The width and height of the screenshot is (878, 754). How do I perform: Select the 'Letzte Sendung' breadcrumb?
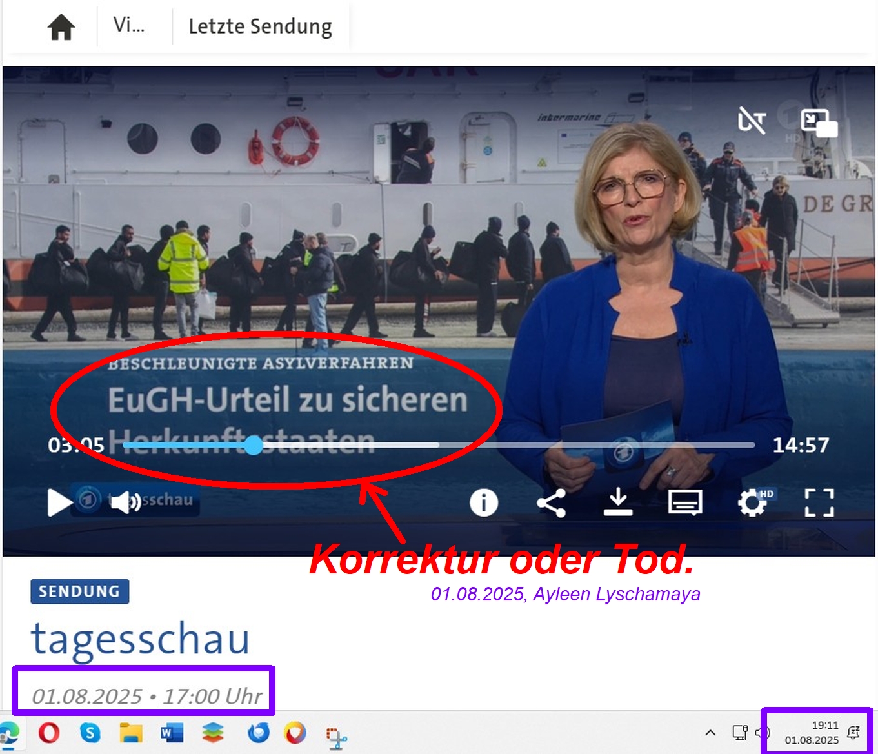[260, 26]
